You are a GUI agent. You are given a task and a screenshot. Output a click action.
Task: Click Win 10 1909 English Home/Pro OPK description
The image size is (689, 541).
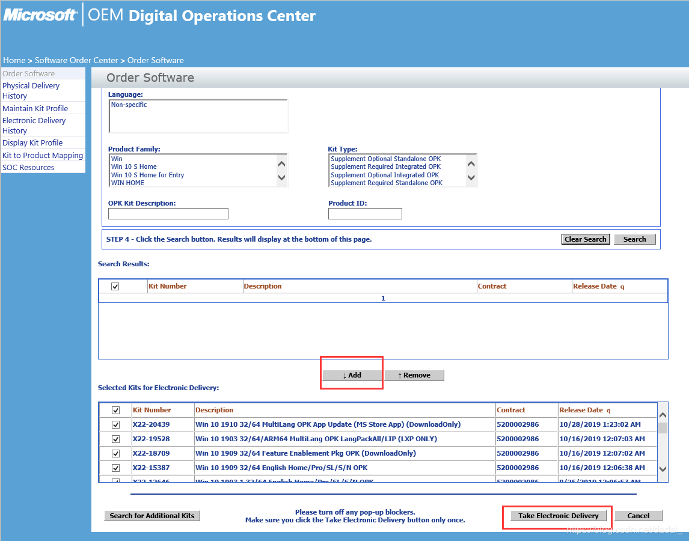click(x=281, y=468)
